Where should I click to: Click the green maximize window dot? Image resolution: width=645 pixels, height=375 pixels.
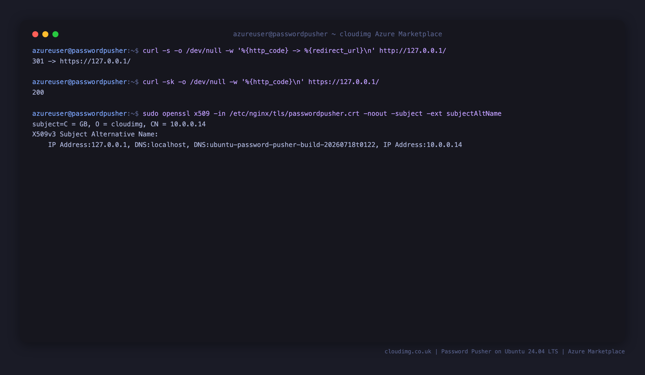coord(55,34)
